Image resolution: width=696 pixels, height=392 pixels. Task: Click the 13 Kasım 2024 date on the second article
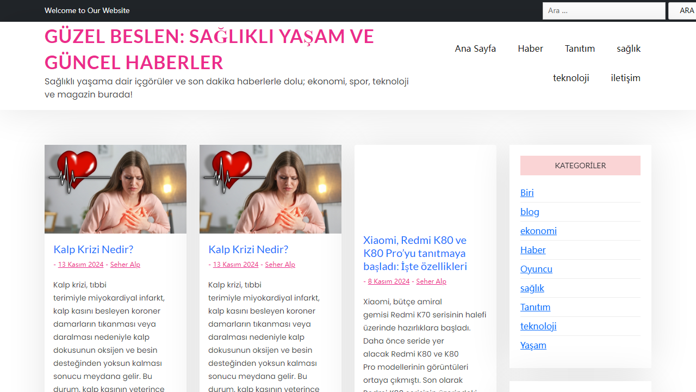coord(235,264)
